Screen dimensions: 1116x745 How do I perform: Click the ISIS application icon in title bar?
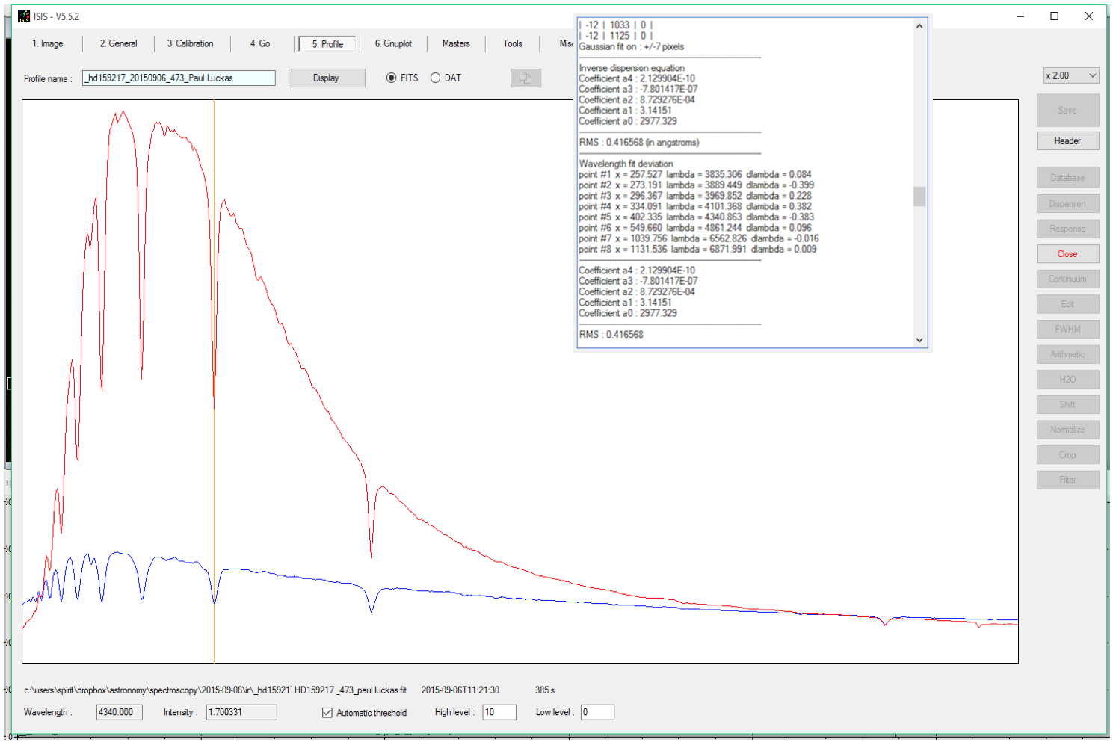pyautogui.click(x=24, y=16)
